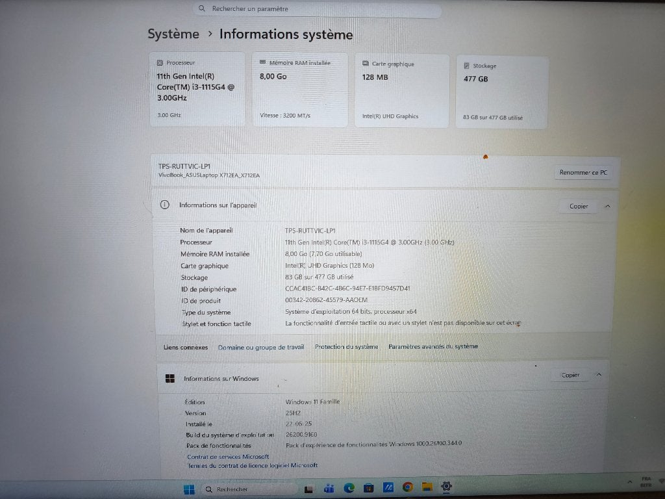Open Task View from the taskbar
665x499 pixels.
(x=308, y=489)
